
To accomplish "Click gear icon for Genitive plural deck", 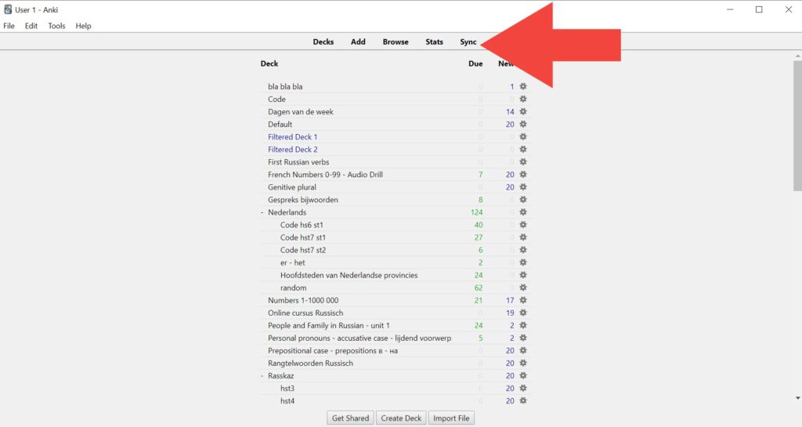I will coord(522,187).
